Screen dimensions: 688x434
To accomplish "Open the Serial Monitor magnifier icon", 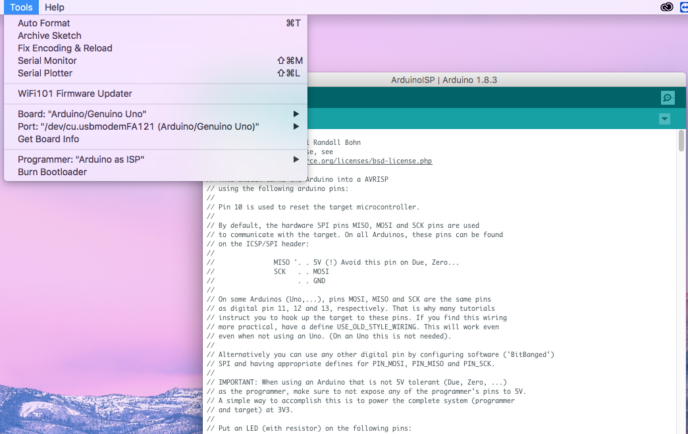I will click(x=668, y=98).
